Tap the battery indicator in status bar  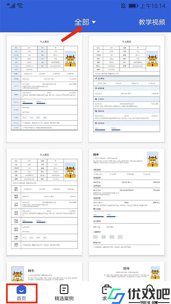tap(133, 6)
